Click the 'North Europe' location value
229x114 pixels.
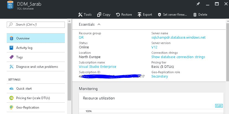90,57
